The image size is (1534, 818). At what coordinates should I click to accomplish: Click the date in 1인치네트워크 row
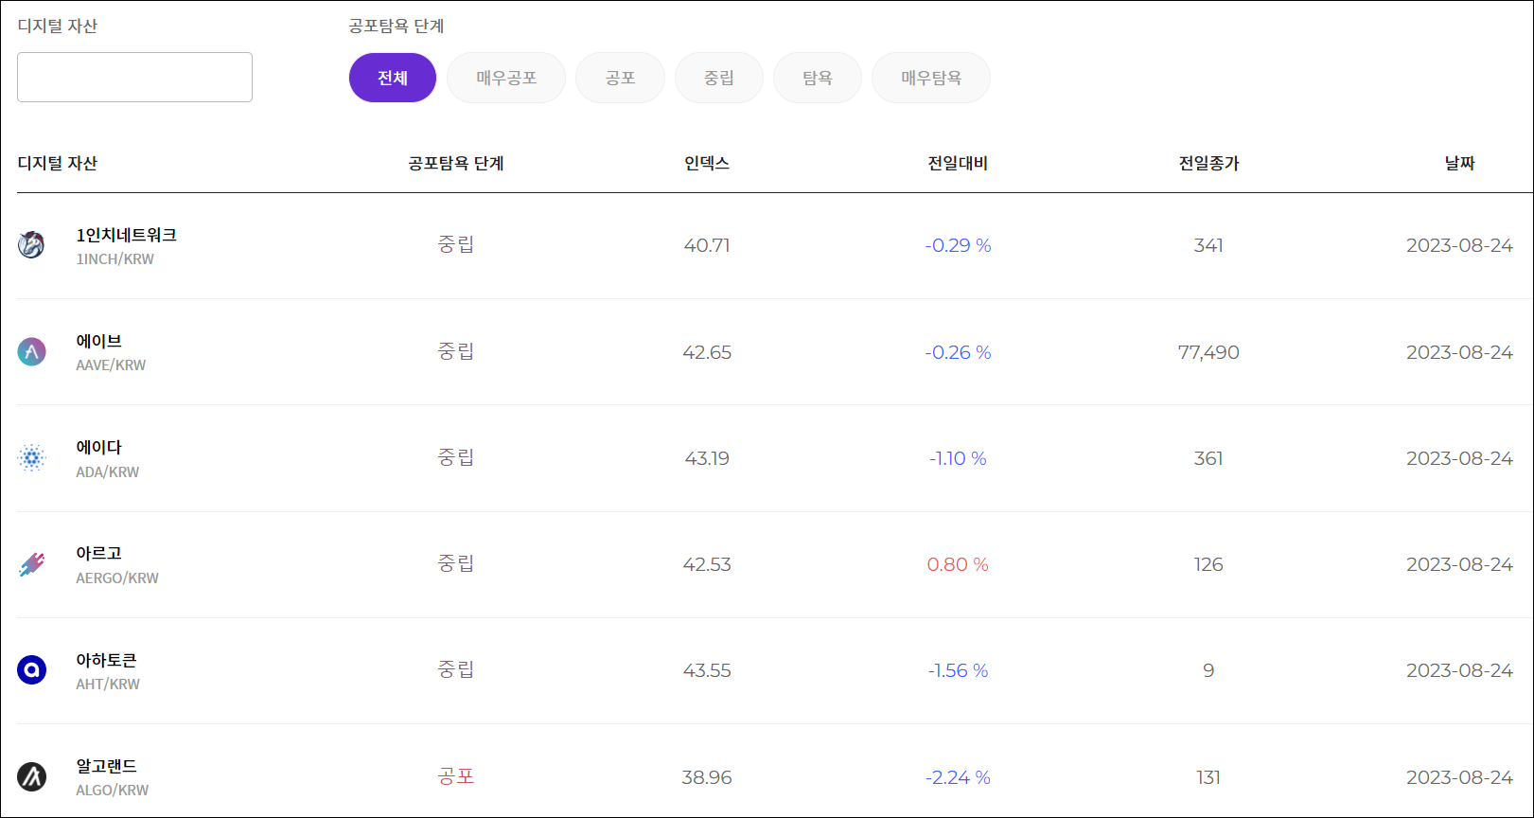[1459, 245]
